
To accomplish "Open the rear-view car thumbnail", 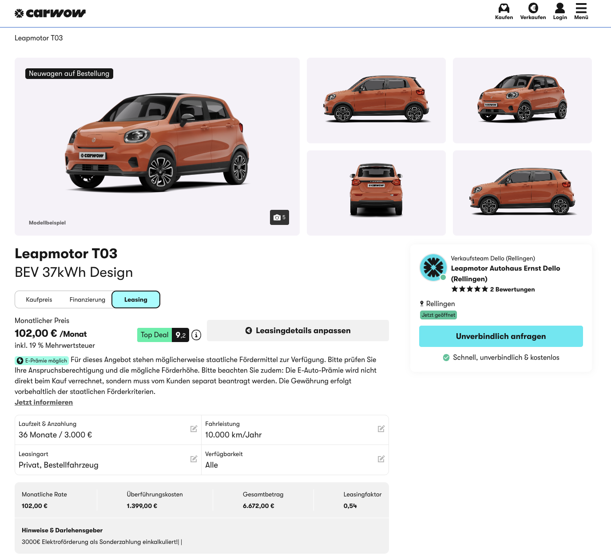I will (x=376, y=193).
